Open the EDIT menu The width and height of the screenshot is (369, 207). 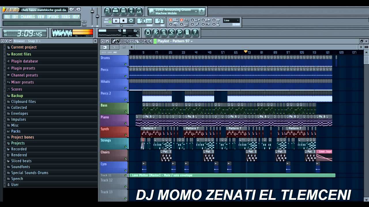click(15, 17)
